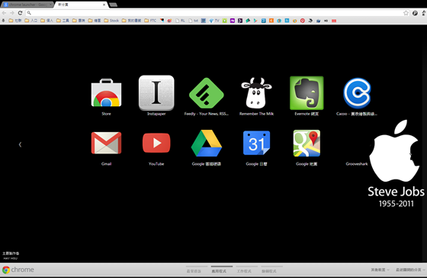Go to previous apps page arrow
Viewport: 427px width, 278px height.
[x=20, y=144]
